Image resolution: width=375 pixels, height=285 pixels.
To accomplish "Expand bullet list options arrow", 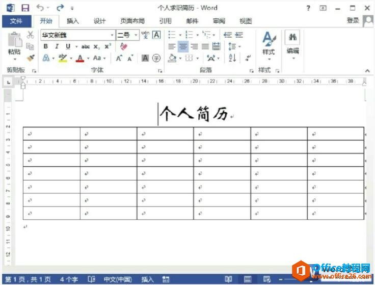I will (180, 35).
